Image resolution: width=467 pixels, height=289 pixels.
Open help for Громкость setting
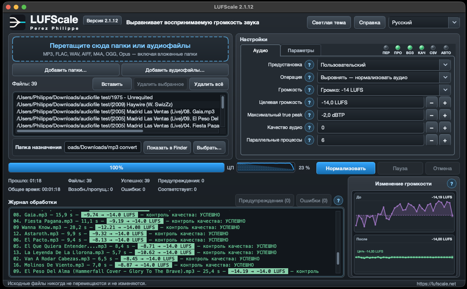click(x=309, y=90)
